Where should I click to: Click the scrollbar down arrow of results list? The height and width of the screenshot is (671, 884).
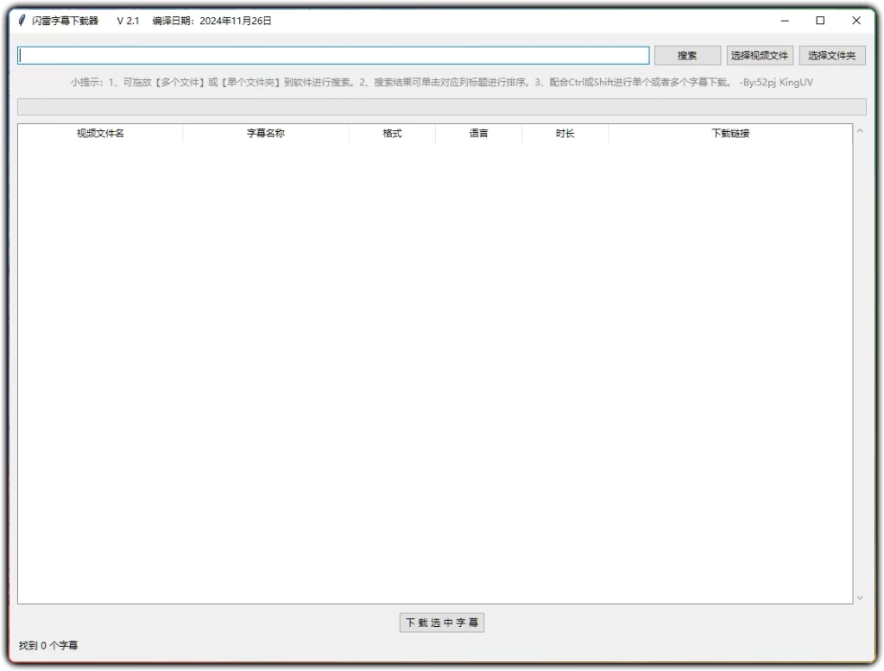coord(859,597)
